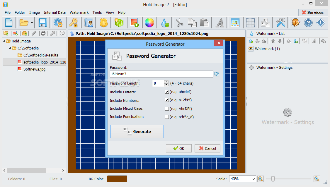Click the key with padlock icon
The image size is (330, 187).
[74, 23]
